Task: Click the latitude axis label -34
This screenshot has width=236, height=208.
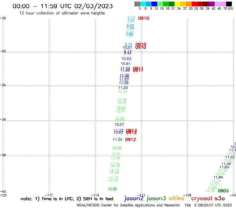Action: tap(3, 85)
